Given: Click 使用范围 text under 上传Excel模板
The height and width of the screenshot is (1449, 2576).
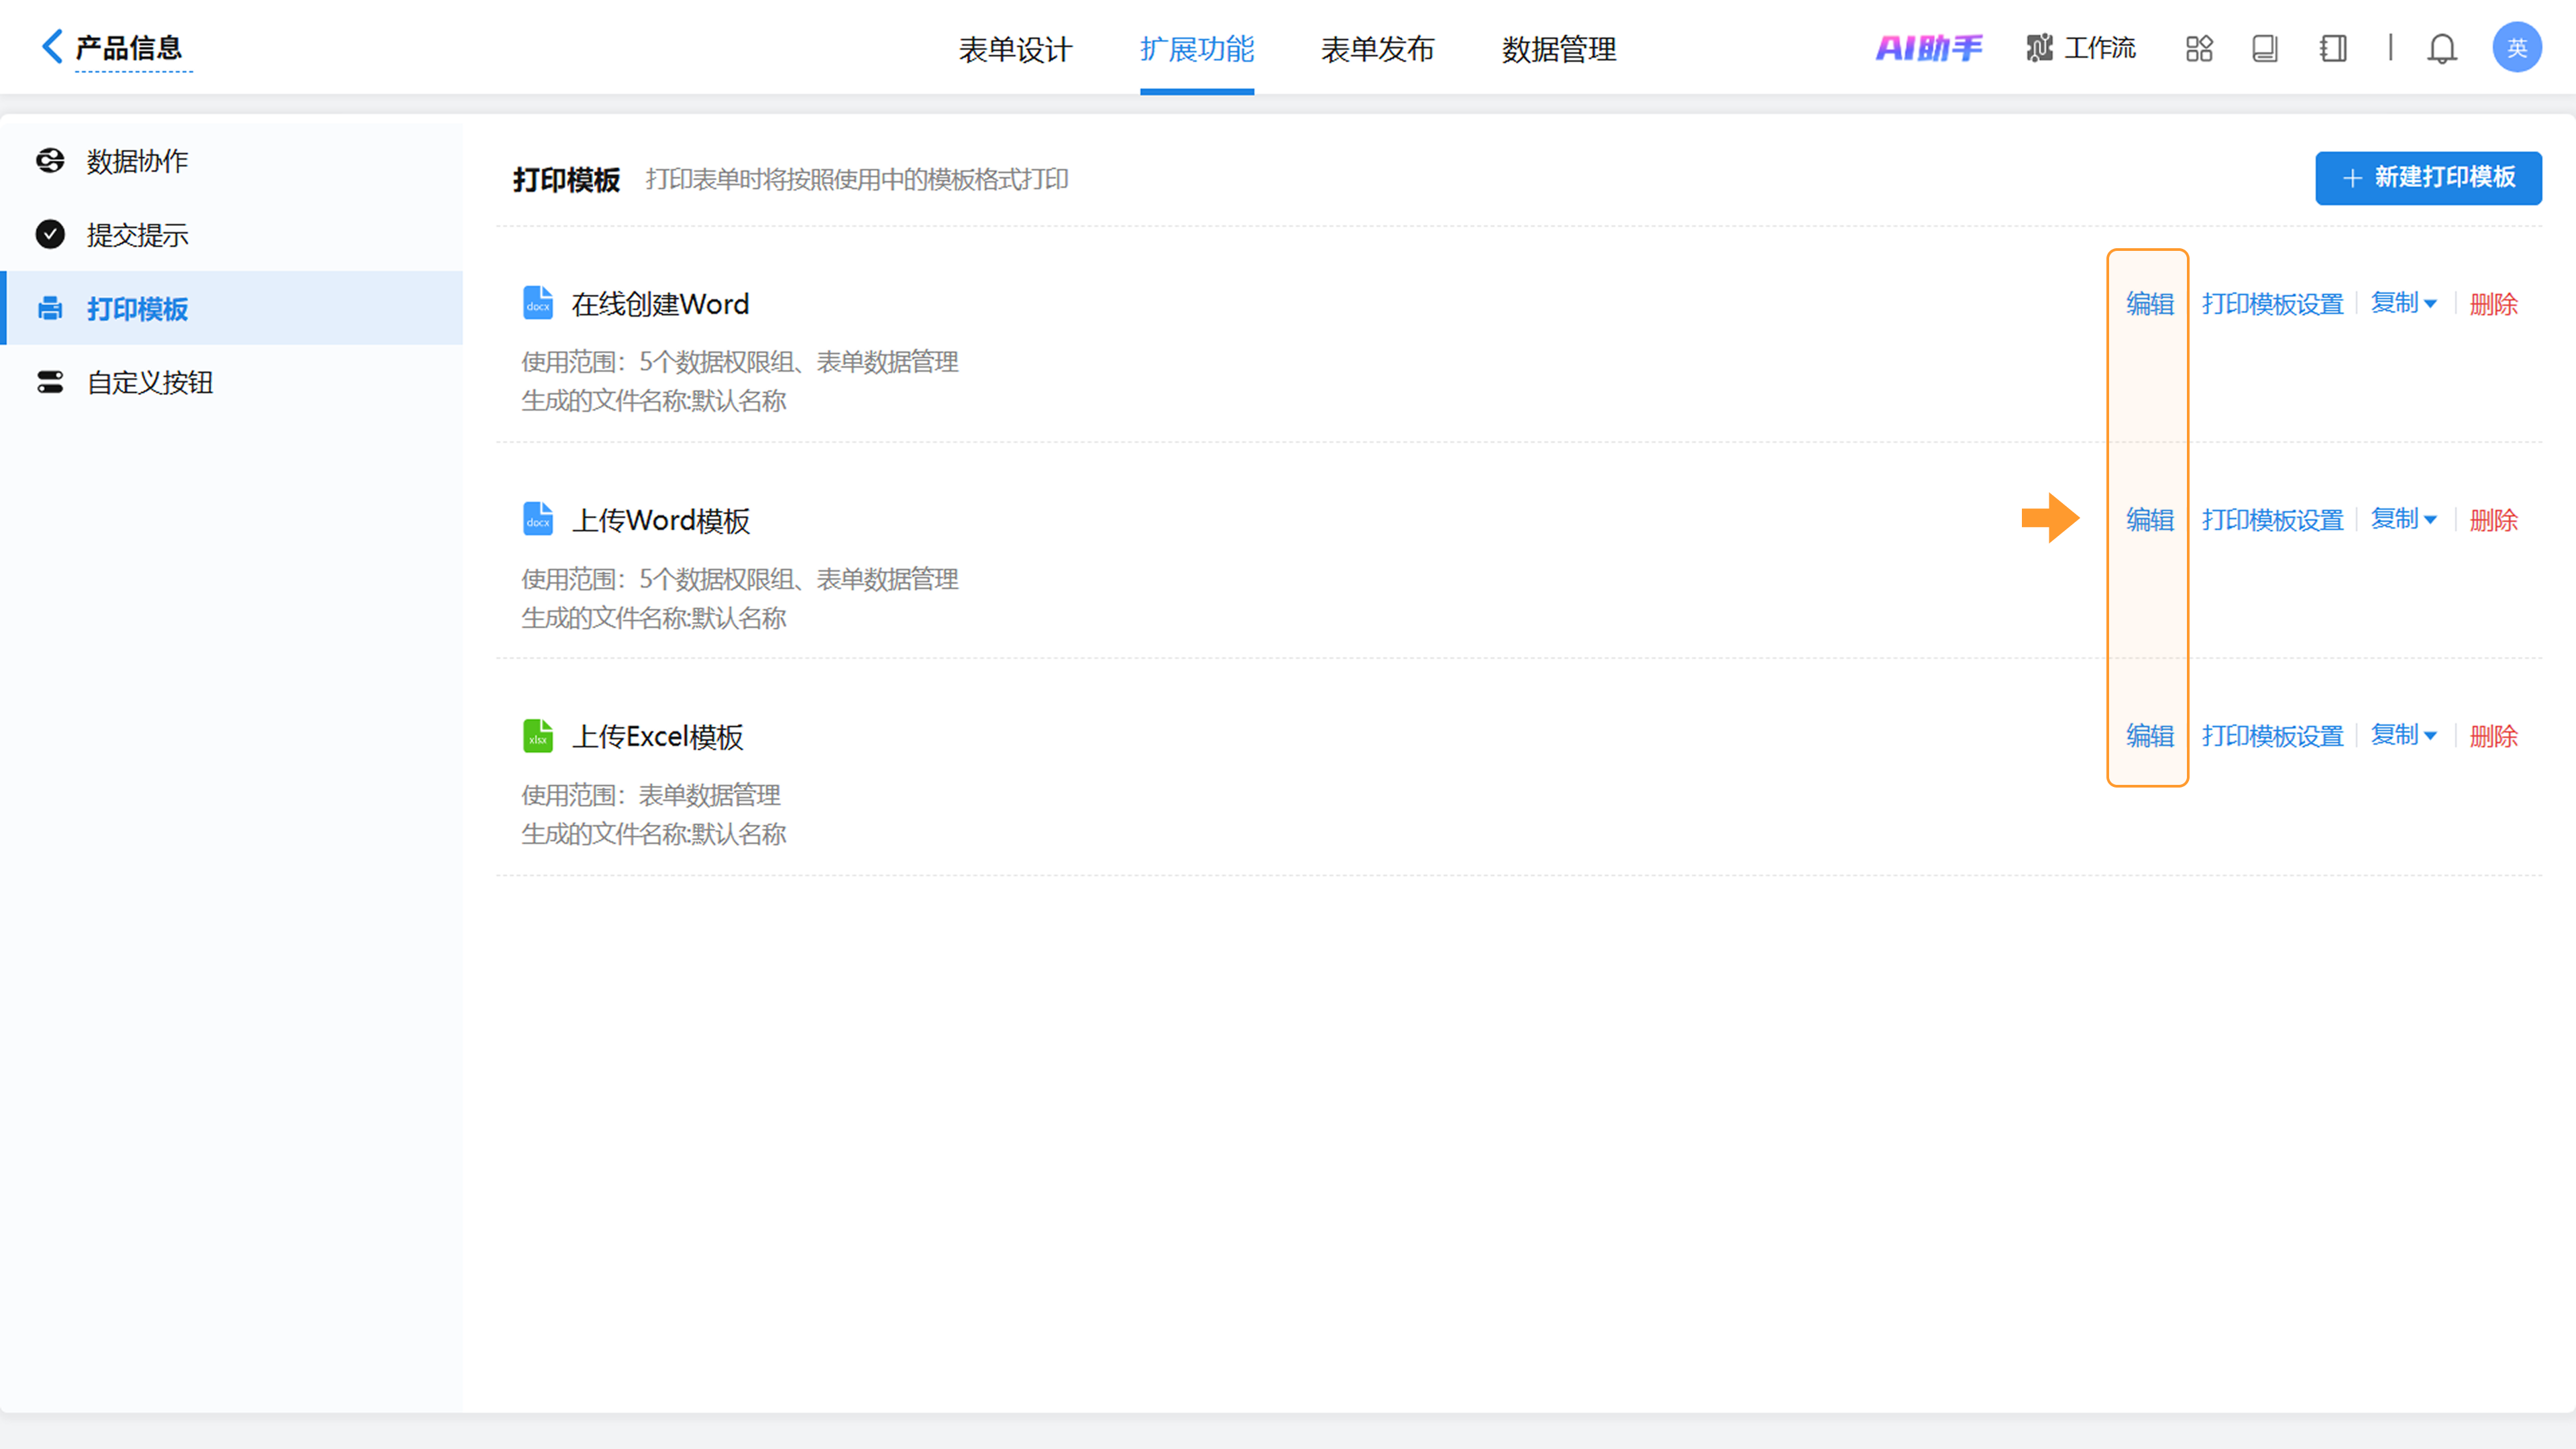Looking at the screenshot, I should pyautogui.click(x=650, y=795).
